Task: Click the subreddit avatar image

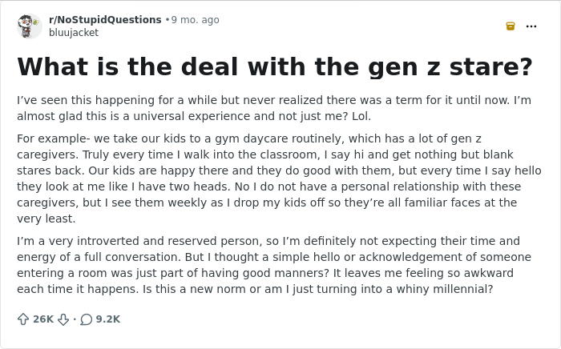Action: pos(29,26)
